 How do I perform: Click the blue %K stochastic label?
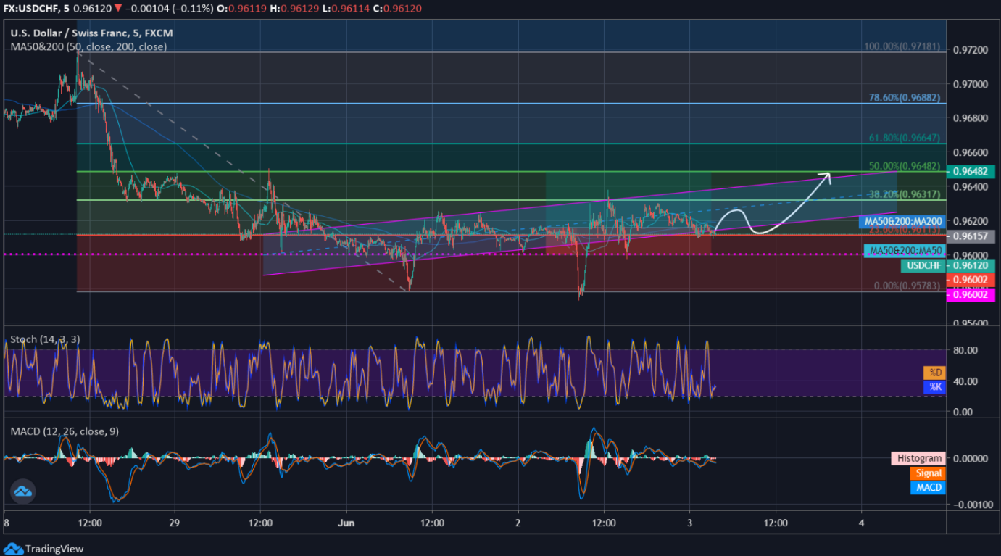pyautogui.click(x=934, y=387)
